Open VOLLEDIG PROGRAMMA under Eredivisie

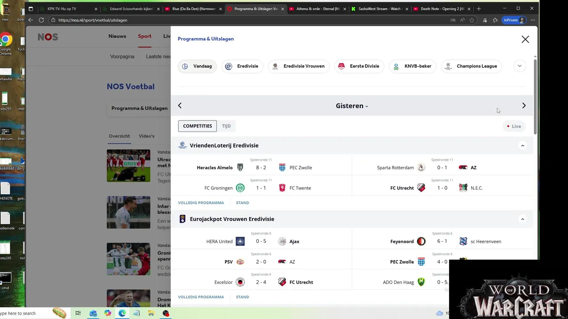coord(201,202)
